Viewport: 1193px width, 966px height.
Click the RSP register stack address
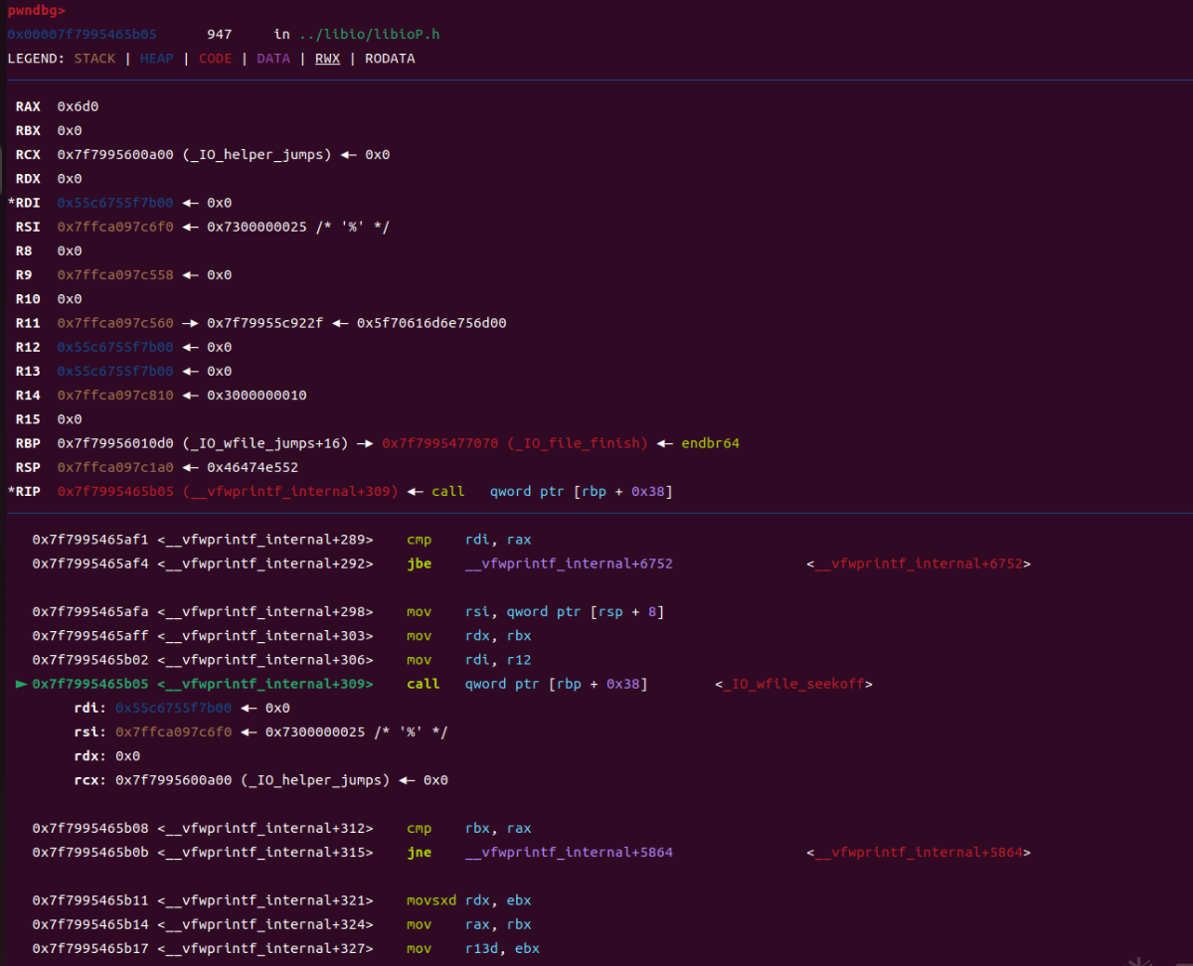pos(115,467)
